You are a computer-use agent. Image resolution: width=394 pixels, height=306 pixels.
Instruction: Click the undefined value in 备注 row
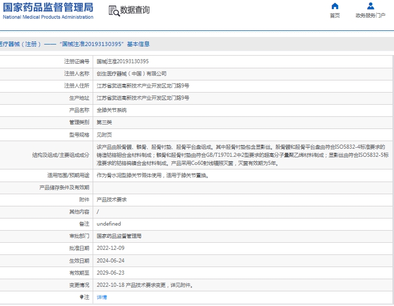click(x=109, y=224)
